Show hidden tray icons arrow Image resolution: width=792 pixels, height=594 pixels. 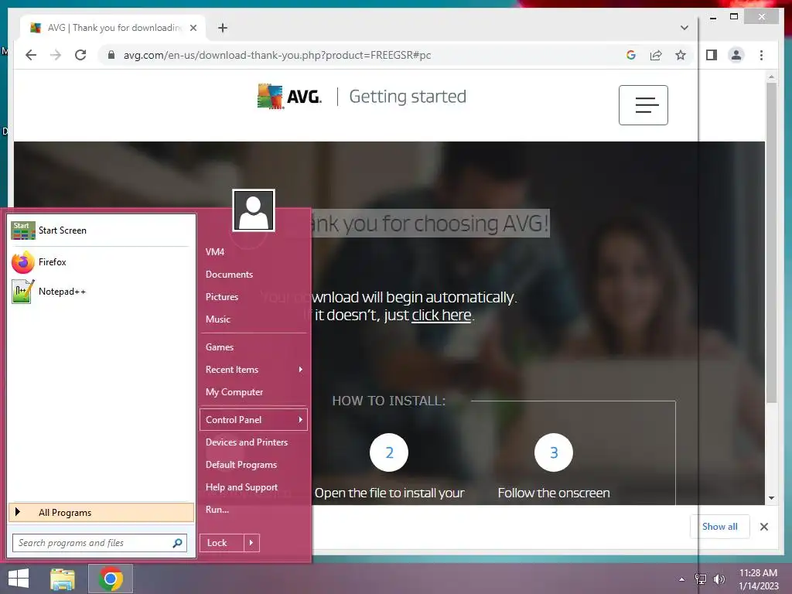pyautogui.click(x=682, y=579)
